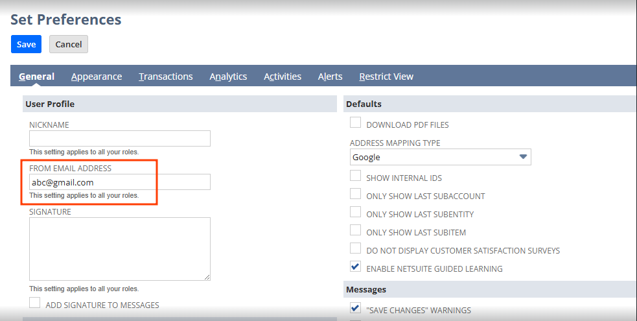637x321 pixels.
Task: Check the Download PDF Files option
Action: (x=356, y=123)
